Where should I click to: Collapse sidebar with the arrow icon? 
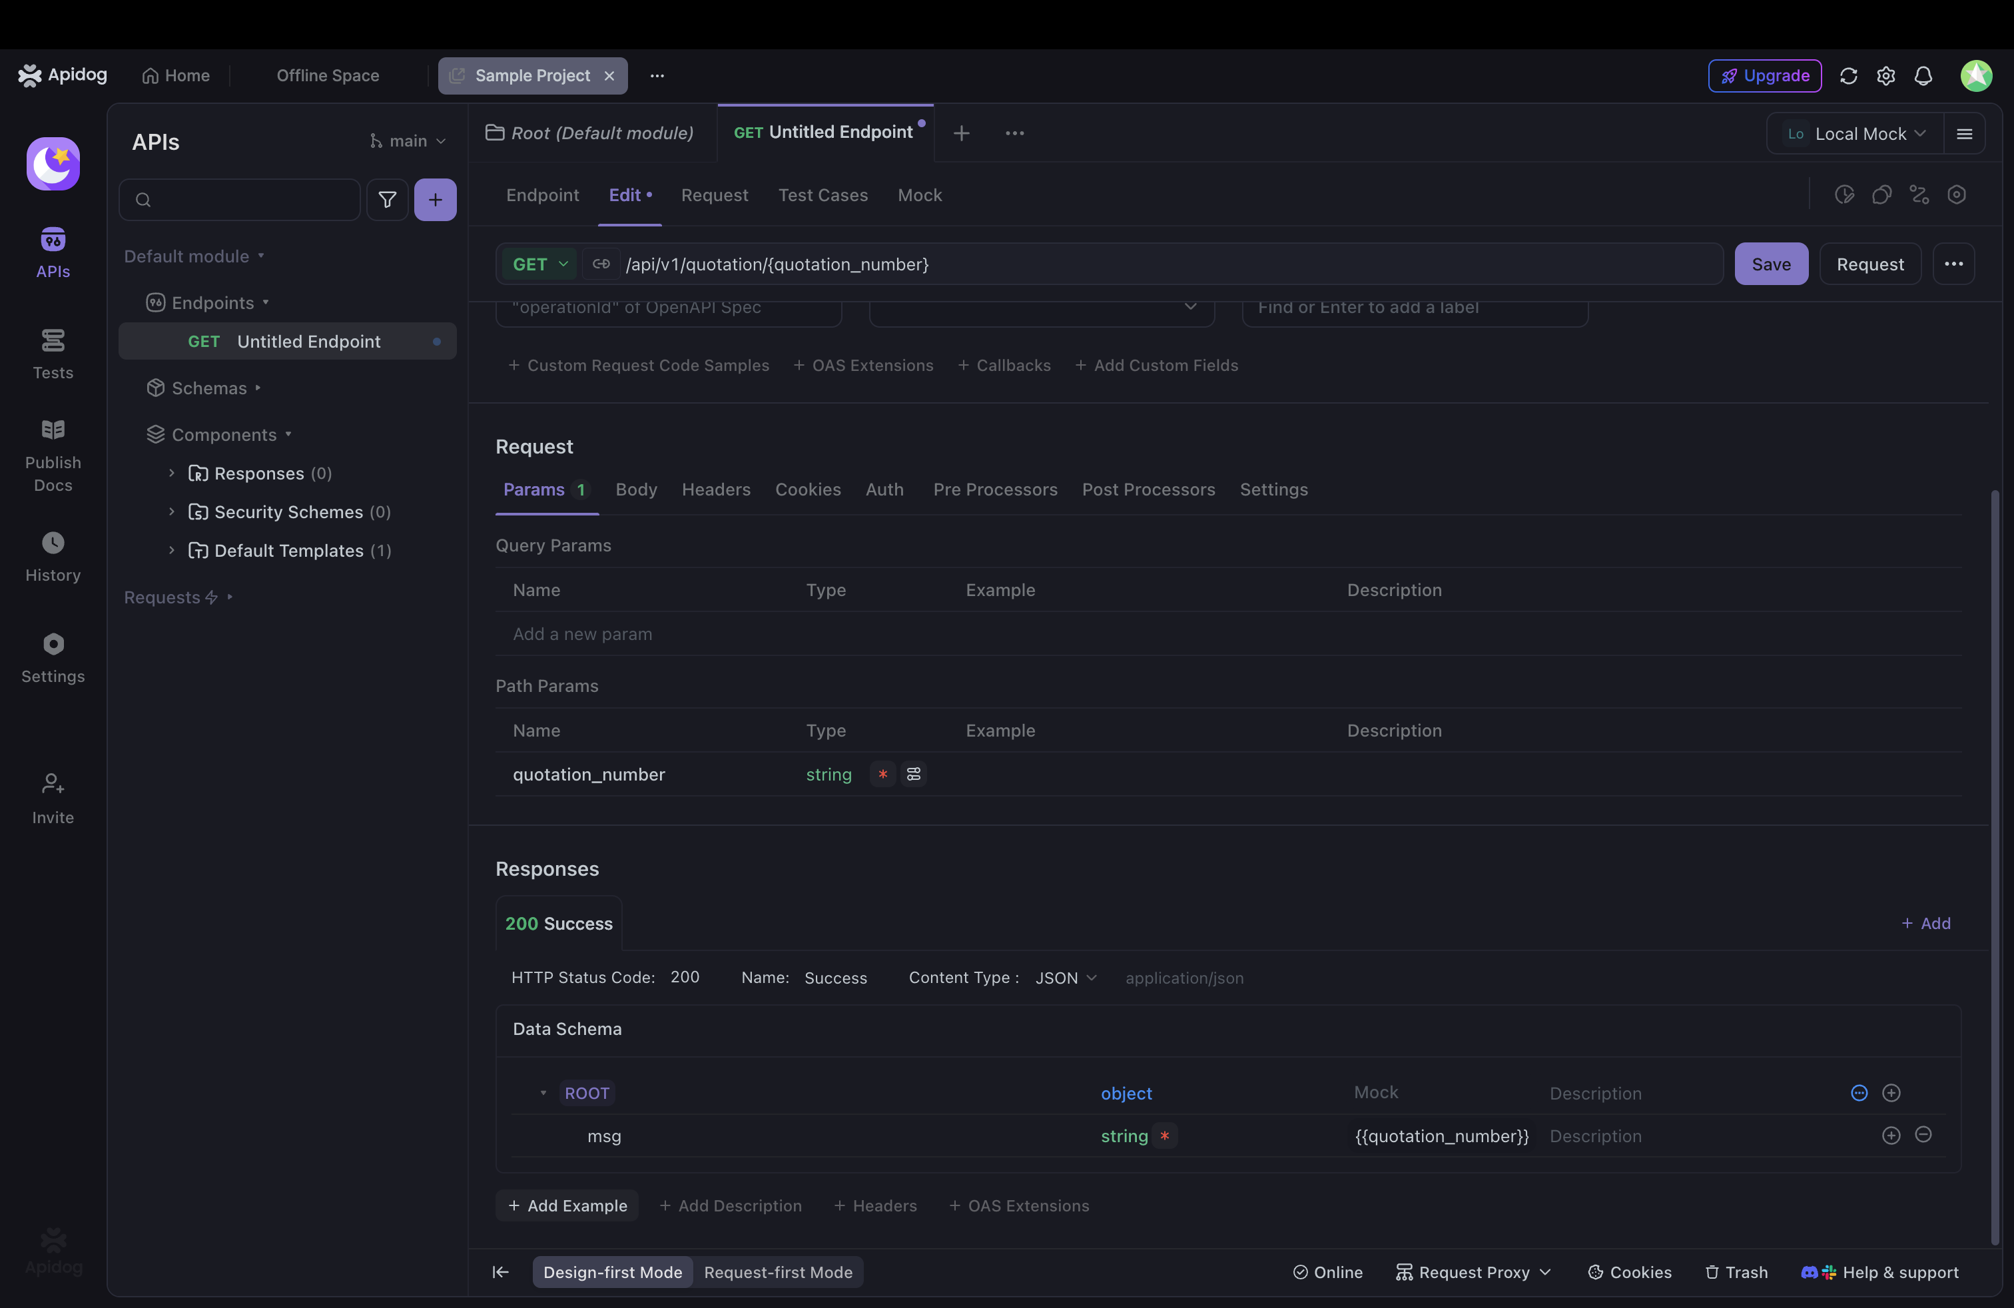click(x=500, y=1271)
